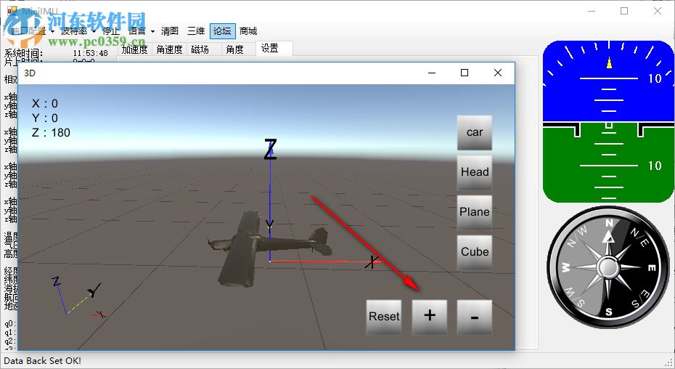675x369 pixels.
Task: Open the 论坛 menu item
Action: pos(223,31)
